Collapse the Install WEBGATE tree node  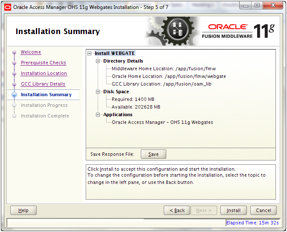pyautogui.click(x=89, y=54)
